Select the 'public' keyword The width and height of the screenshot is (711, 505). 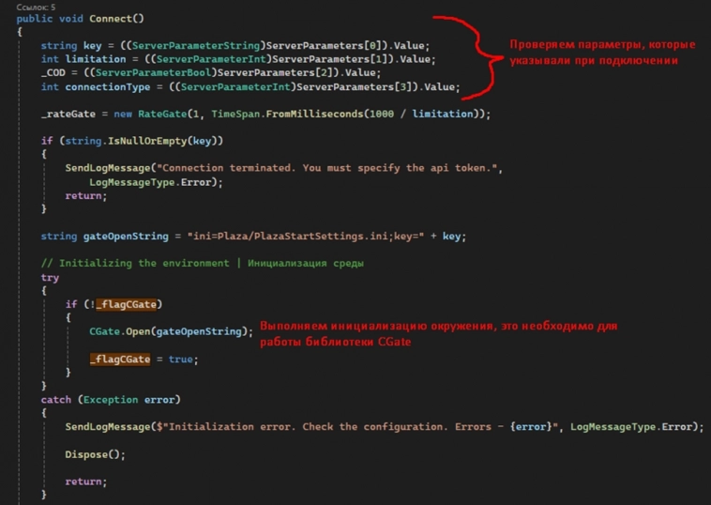35,19
